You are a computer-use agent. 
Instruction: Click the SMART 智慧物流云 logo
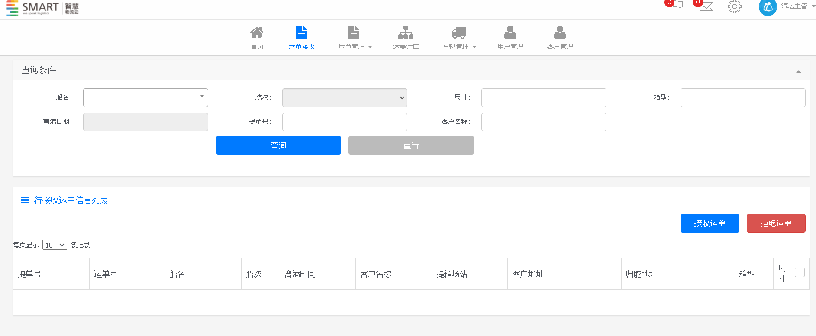pyautogui.click(x=42, y=8)
